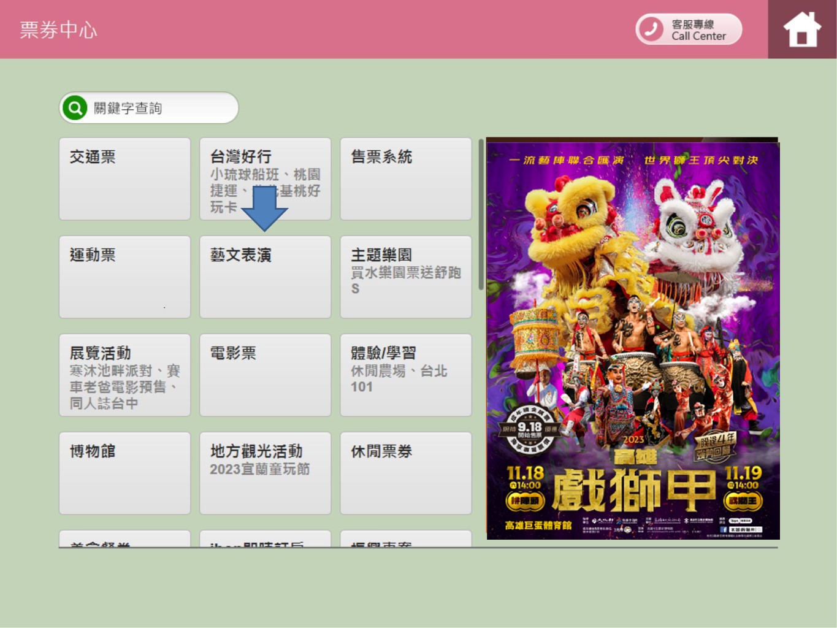
Task: Tap the green search magnifier icon
Action: coord(75,108)
